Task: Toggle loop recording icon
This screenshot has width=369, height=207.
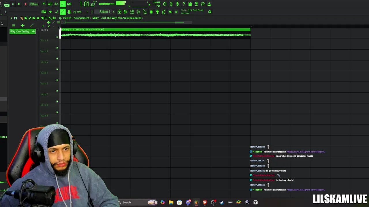Action: pos(69,4)
